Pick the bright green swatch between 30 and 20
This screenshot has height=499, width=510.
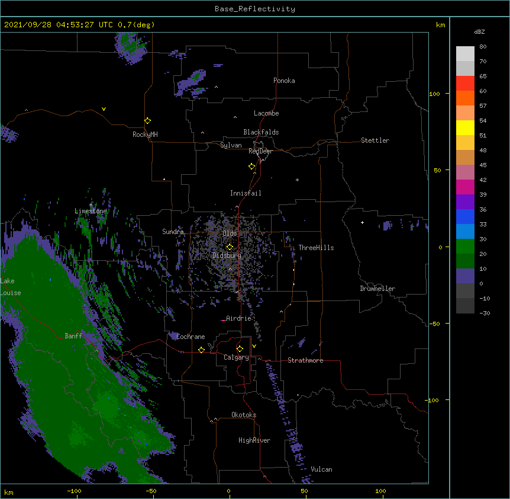tap(465, 247)
